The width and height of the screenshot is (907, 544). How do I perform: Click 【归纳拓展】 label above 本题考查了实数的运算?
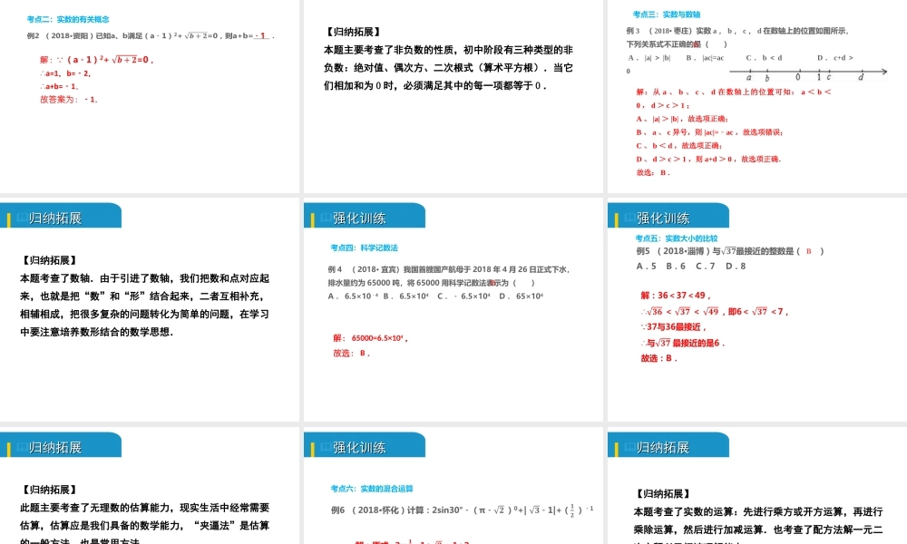[x=662, y=494]
